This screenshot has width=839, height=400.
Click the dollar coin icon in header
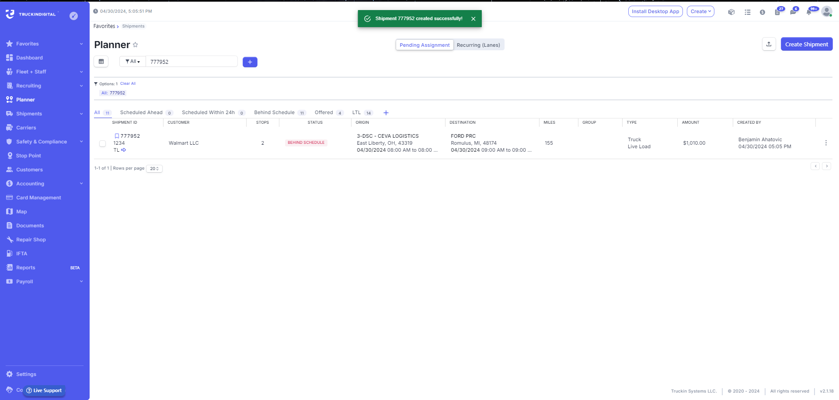click(762, 12)
